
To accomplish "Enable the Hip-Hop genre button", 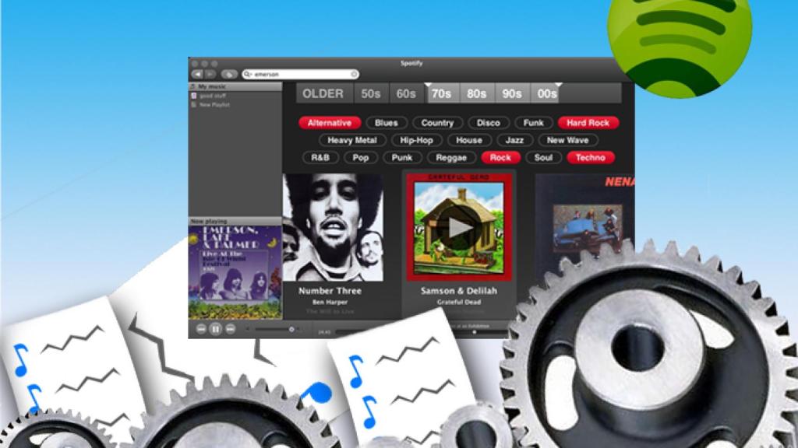I will click(x=416, y=140).
